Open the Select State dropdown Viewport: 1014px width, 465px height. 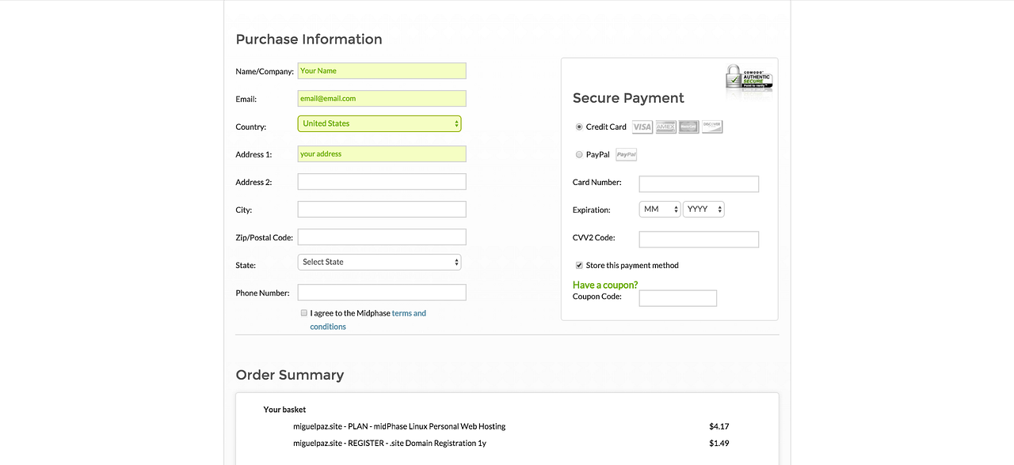pyautogui.click(x=379, y=262)
